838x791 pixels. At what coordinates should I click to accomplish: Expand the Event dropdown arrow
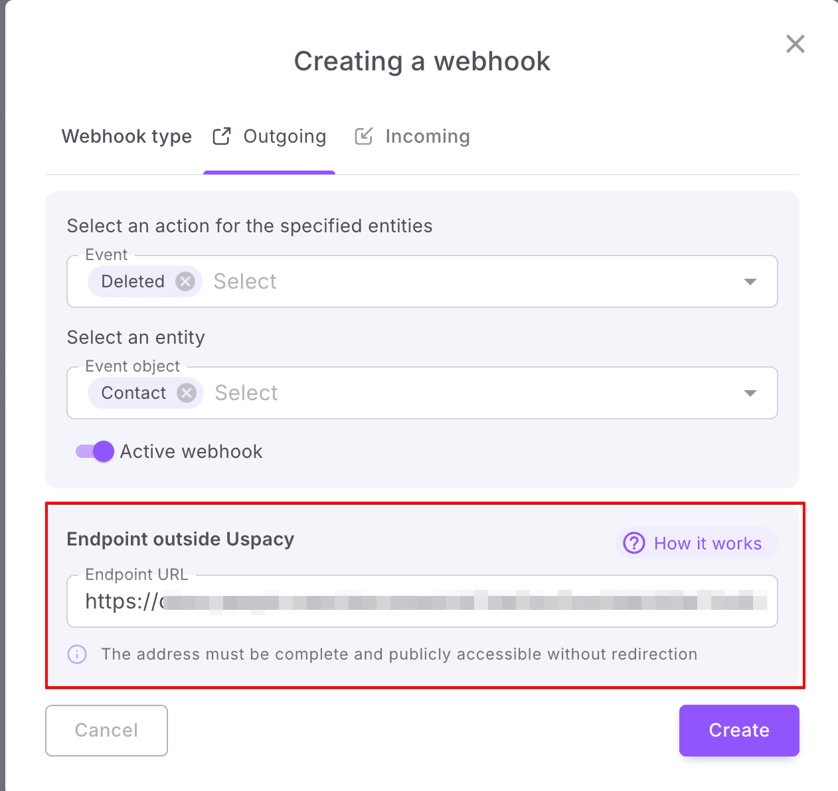750,281
